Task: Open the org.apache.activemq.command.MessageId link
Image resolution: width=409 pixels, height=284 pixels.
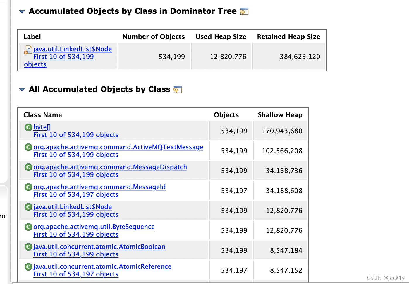Action: tap(99, 187)
